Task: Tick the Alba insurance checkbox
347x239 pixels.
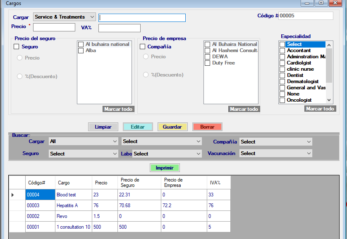Action: point(81,50)
